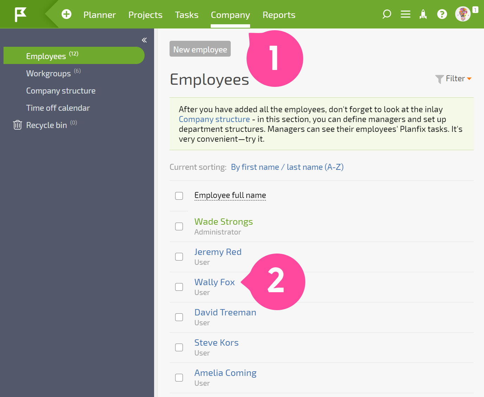
Task: Open the Reports tab
Action: (279, 15)
